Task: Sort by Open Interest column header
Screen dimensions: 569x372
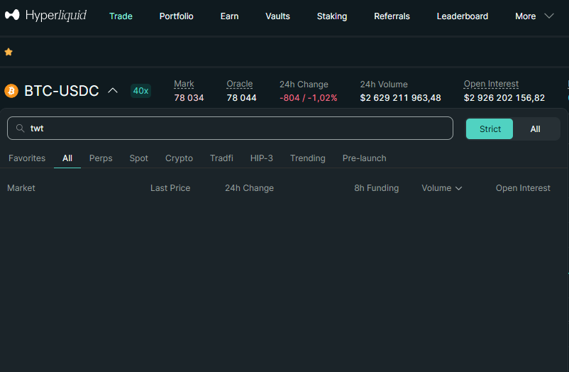Action: click(x=523, y=188)
